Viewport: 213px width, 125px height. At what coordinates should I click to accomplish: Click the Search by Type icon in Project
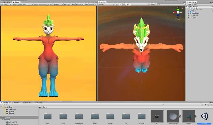(x=205, y=105)
